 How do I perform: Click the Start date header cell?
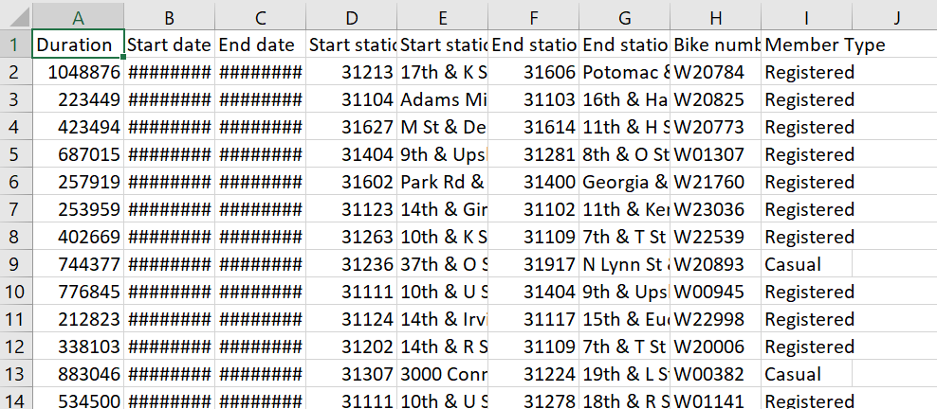[169, 44]
